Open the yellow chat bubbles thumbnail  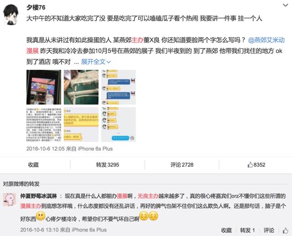[x=81, y=125]
